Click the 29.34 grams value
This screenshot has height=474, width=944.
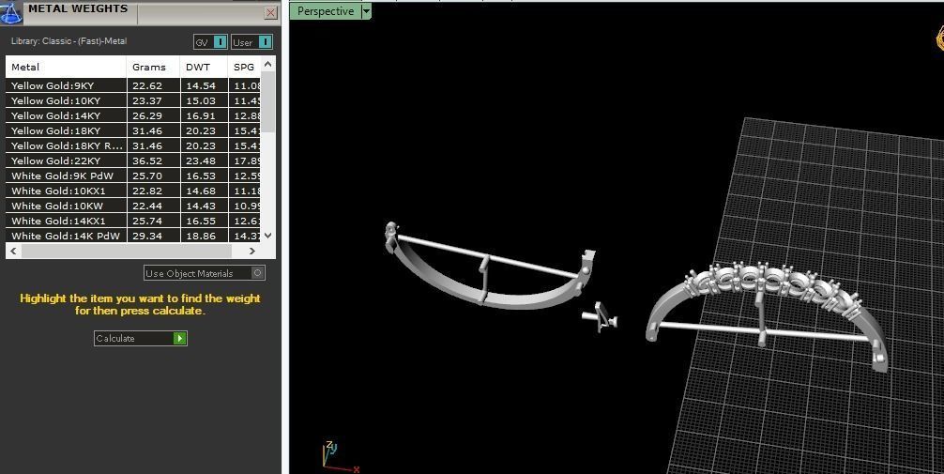(x=147, y=237)
